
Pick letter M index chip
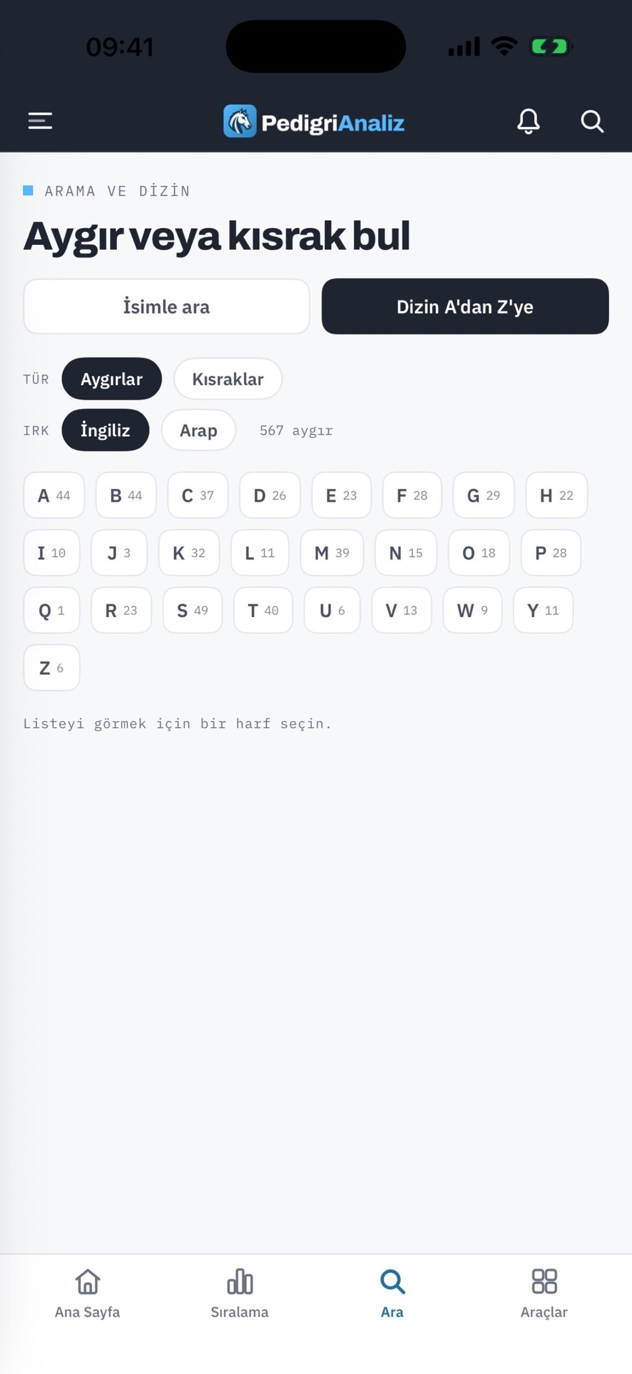pos(332,553)
